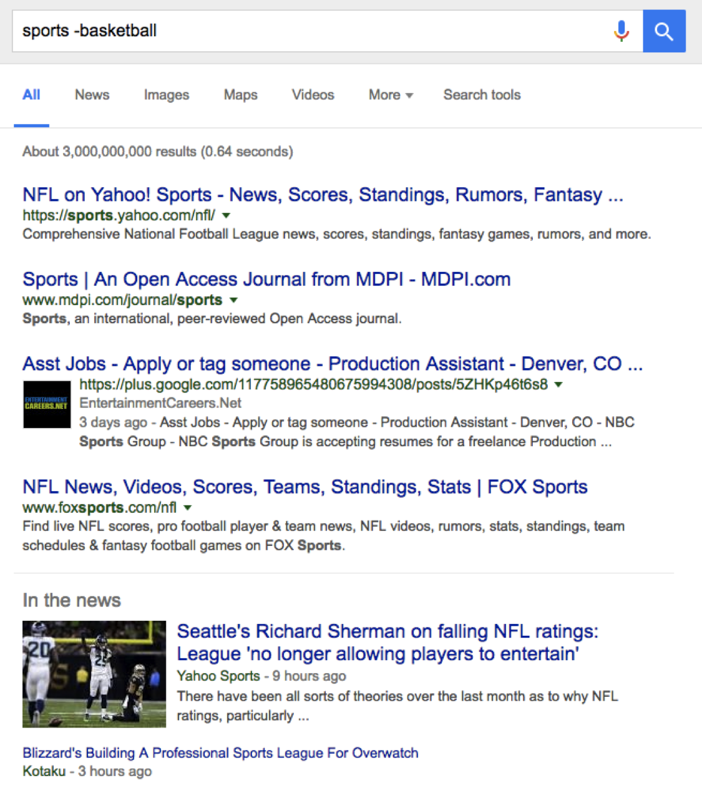Viewport: 702px width, 788px height.
Task: Switch to the News tab
Action: point(92,95)
